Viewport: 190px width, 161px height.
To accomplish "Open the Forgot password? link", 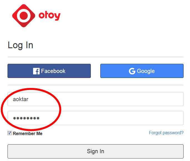I will [x=166, y=133].
